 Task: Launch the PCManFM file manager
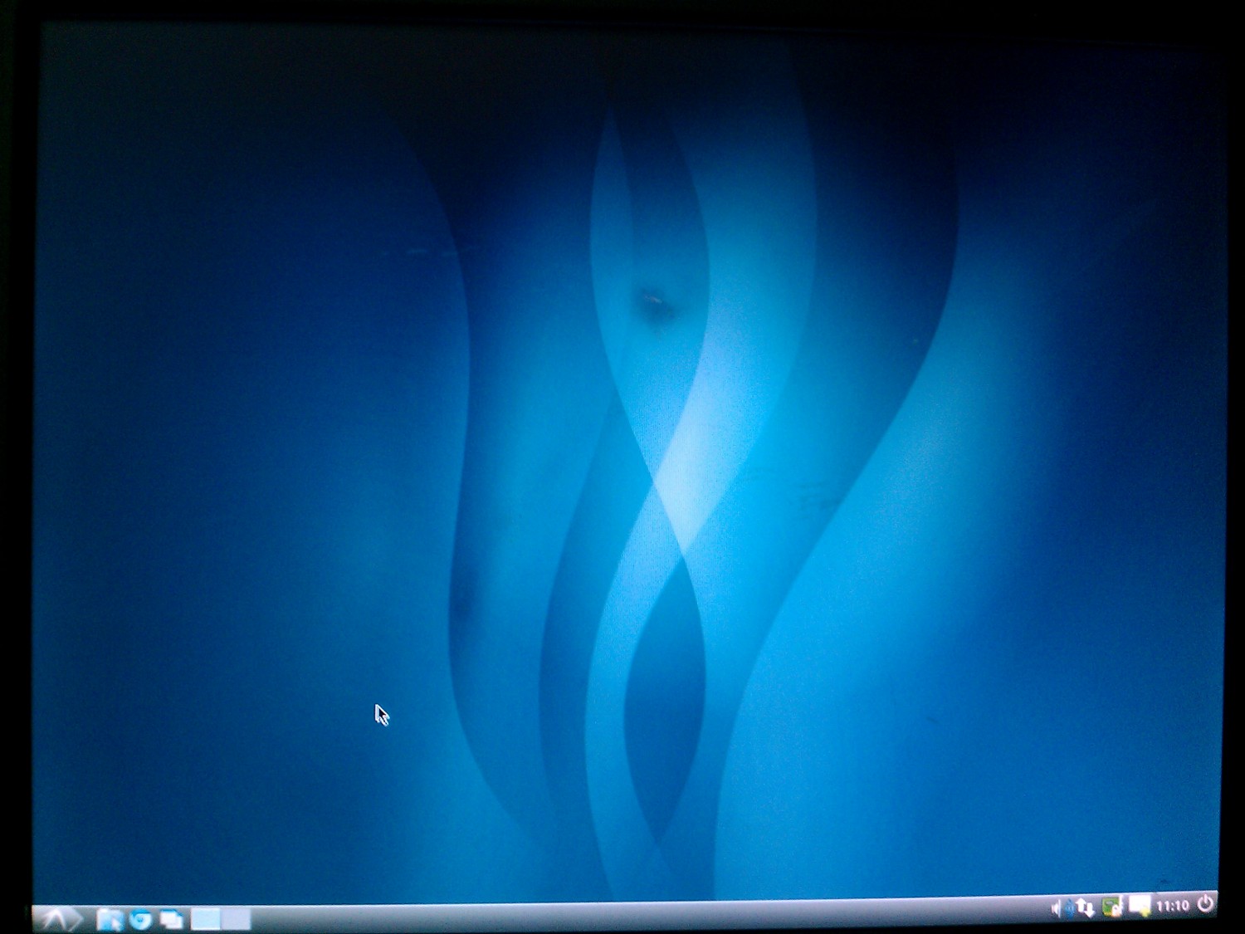click(x=110, y=919)
